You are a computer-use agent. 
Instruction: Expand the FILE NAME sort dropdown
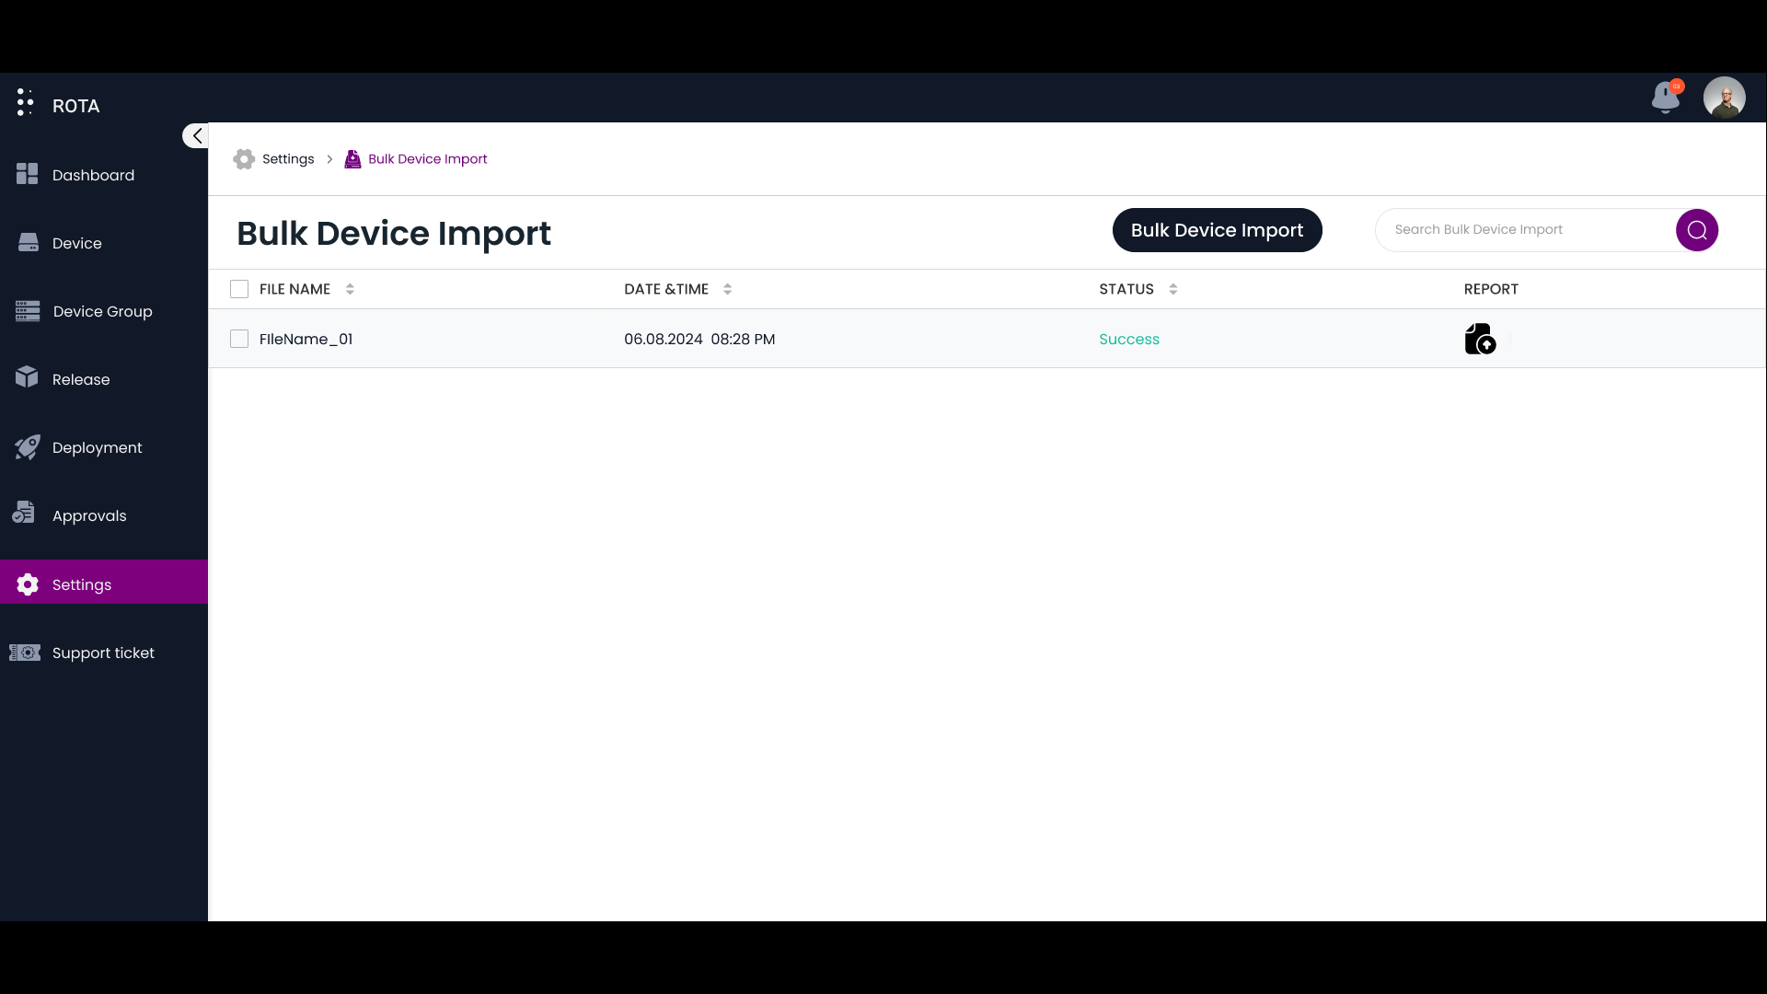click(350, 289)
